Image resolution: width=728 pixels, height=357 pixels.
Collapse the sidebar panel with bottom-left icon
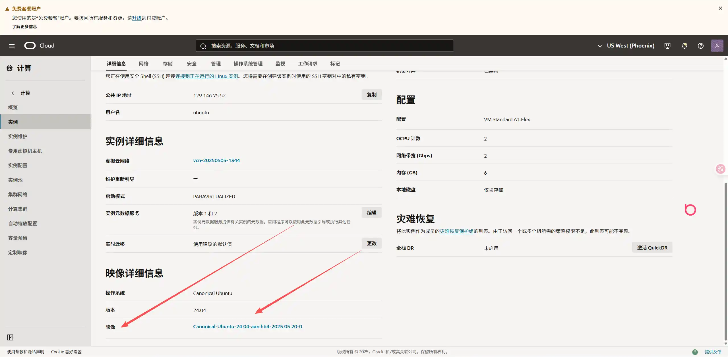(x=10, y=337)
